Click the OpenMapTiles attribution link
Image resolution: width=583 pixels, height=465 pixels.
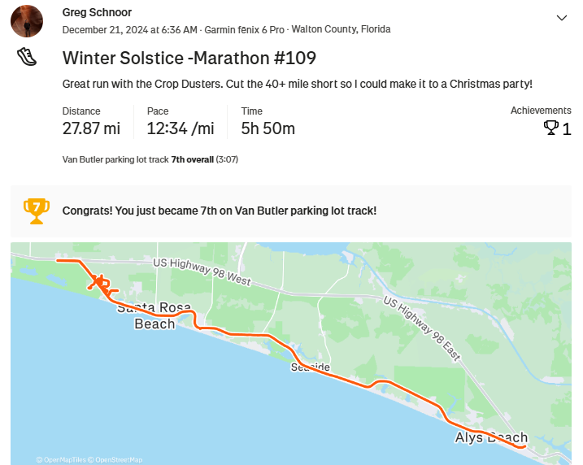coord(63,459)
